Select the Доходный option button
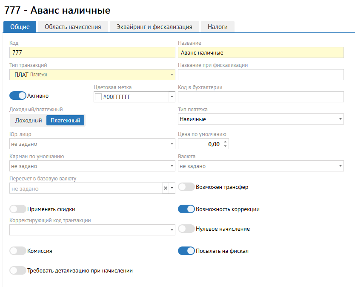Viewport: 355px width, 287px height. [x=29, y=120]
